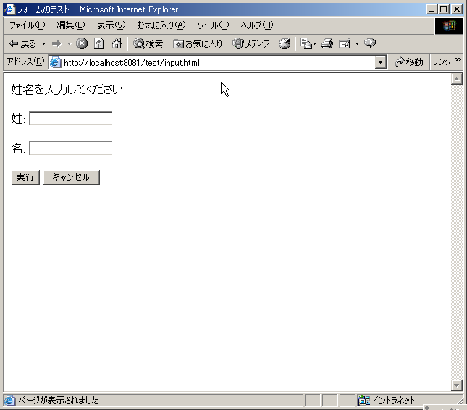Click the 移動 (Go) button
The height and width of the screenshot is (410, 467).
(x=409, y=62)
